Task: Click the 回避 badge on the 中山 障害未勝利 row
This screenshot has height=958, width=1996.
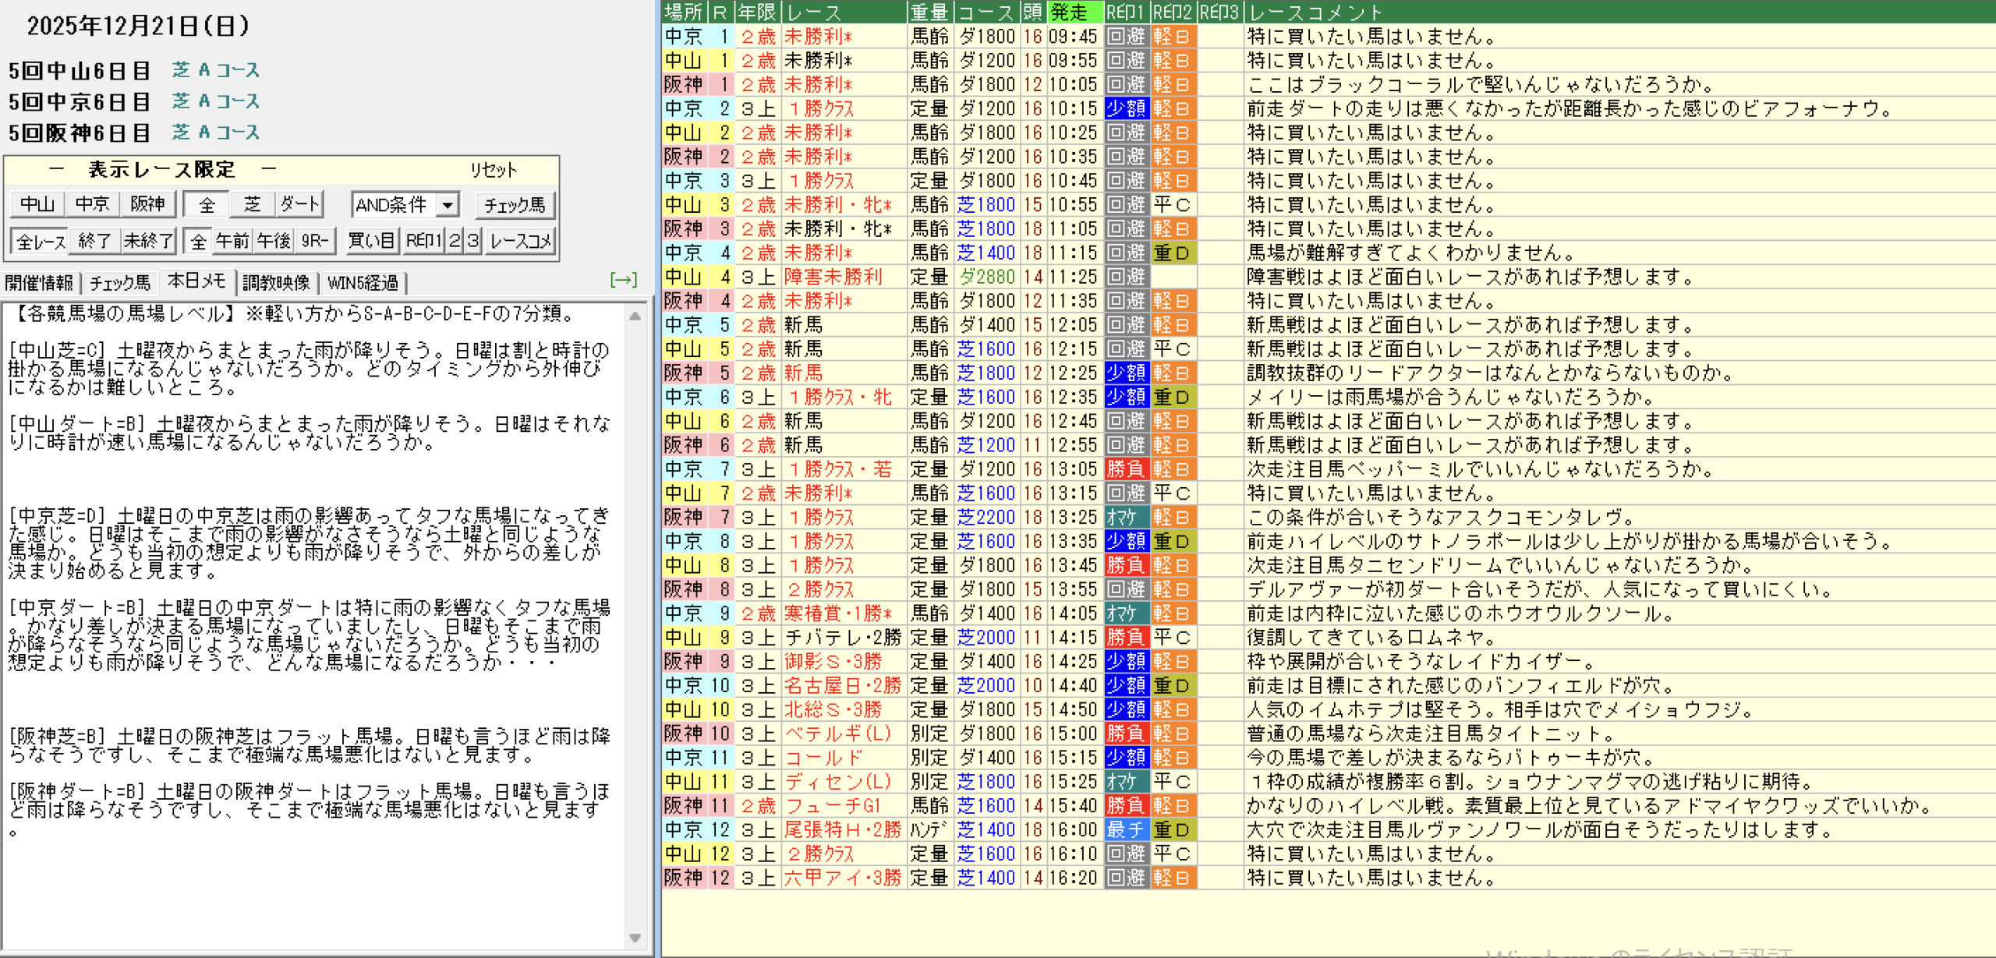Action: 1126,278
